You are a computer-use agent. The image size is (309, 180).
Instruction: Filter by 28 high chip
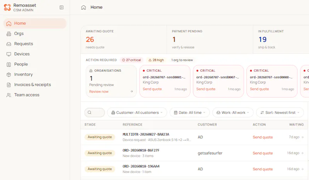pos(156,60)
